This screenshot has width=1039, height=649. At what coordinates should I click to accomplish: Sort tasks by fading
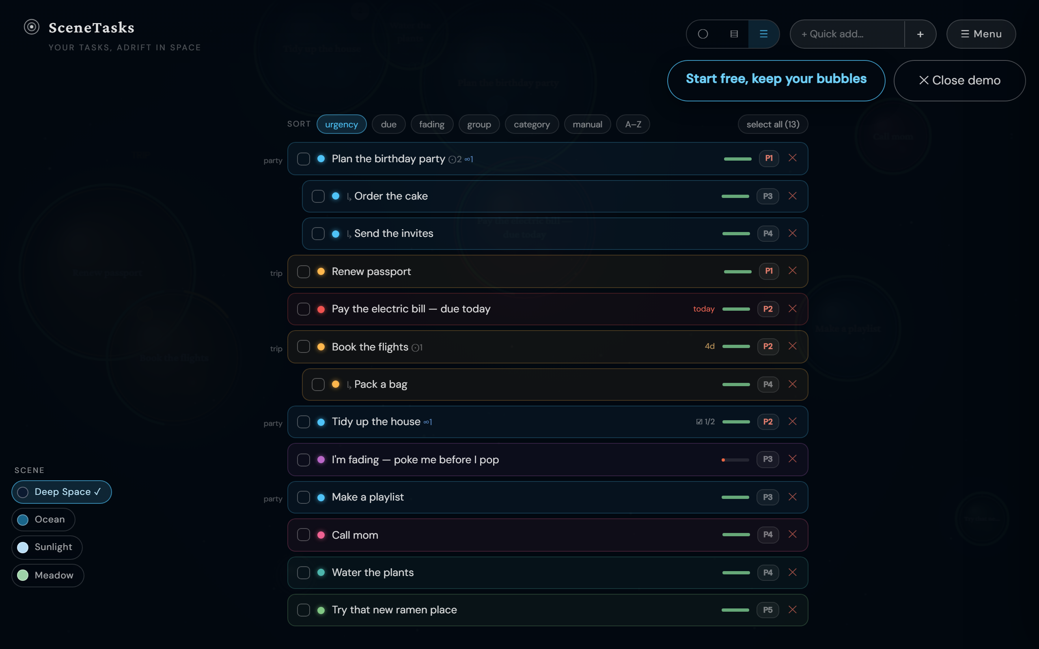(432, 125)
